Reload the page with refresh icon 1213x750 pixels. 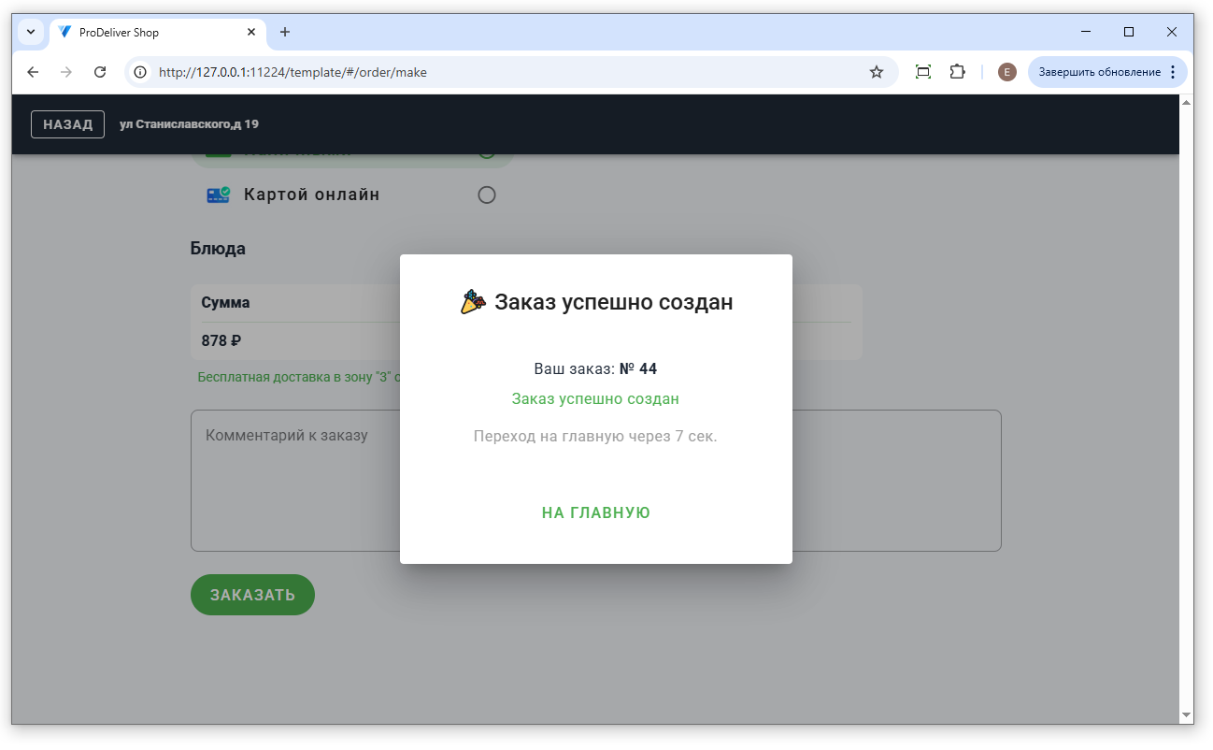[100, 72]
